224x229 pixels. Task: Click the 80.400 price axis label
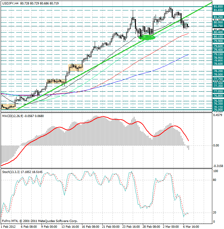(218, 32)
